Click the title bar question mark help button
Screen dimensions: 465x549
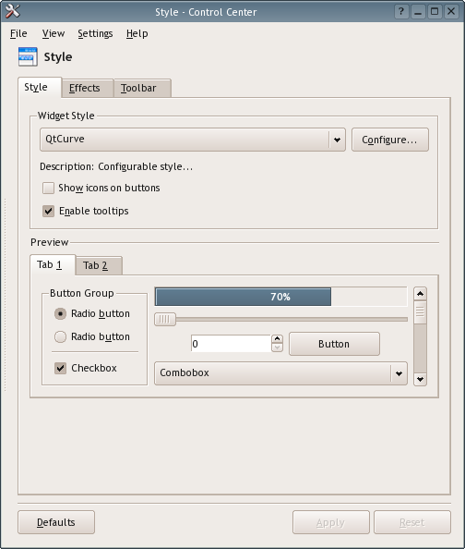(401, 12)
